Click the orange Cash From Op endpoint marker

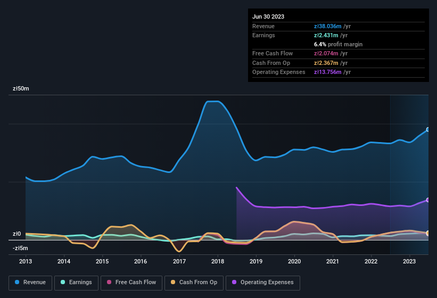click(x=428, y=233)
